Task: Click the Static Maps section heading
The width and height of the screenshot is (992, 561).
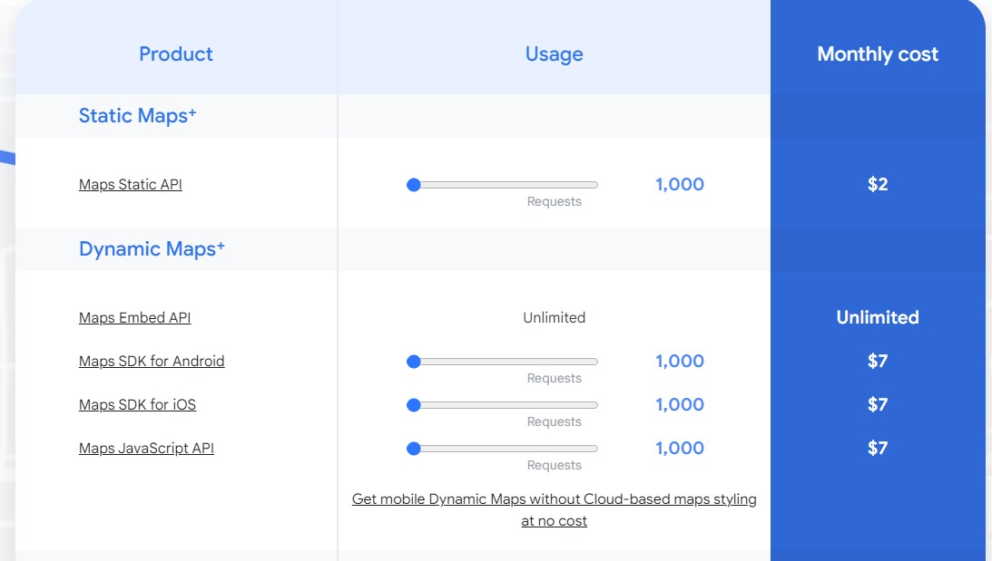Action: (137, 116)
